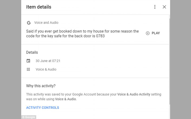Click the Why this activity? heading
Viewport: 191px width, 119px height.
(x=41, y=86)
